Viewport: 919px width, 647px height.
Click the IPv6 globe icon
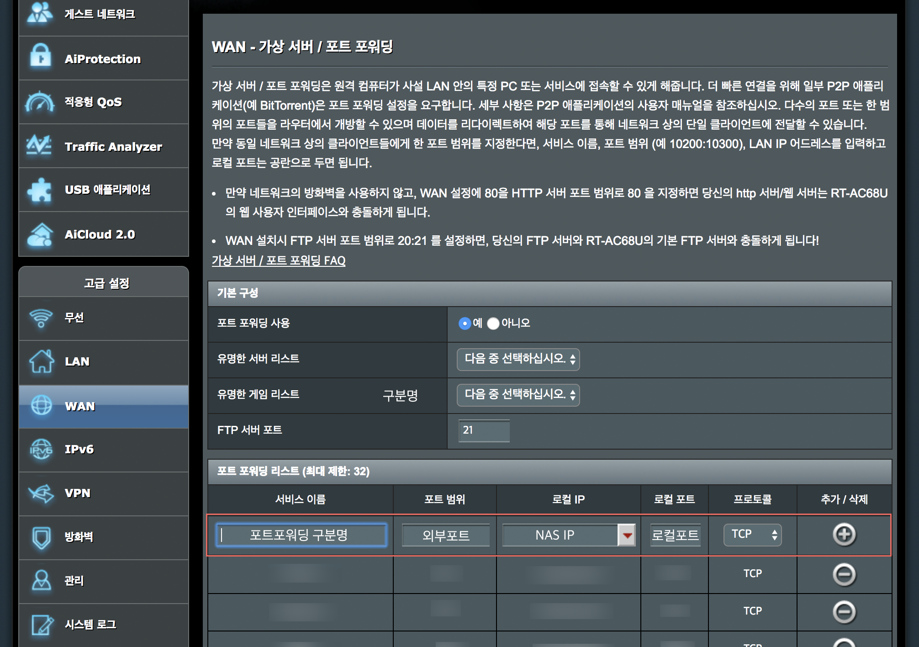(x=41, y=450)
